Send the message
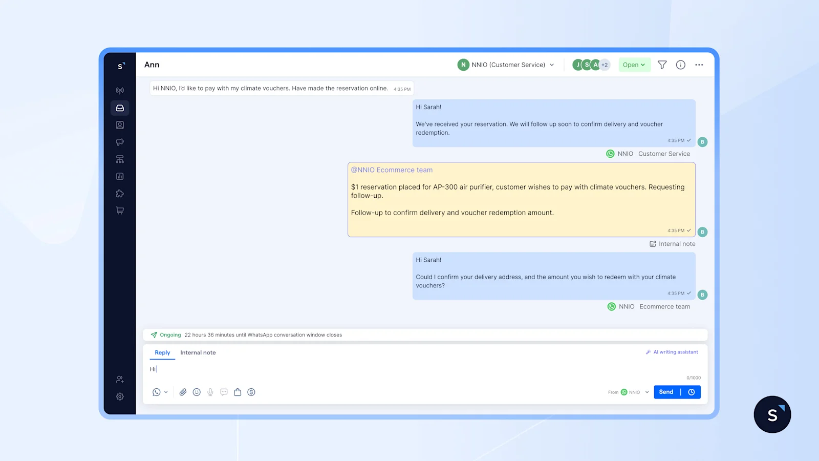 (666, 392)
